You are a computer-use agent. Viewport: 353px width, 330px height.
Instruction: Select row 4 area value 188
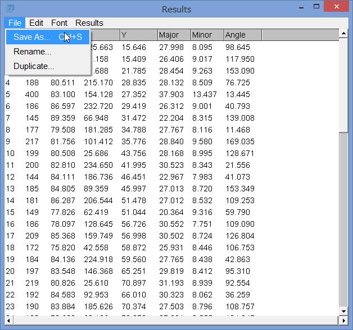click(x=31, y=82)
